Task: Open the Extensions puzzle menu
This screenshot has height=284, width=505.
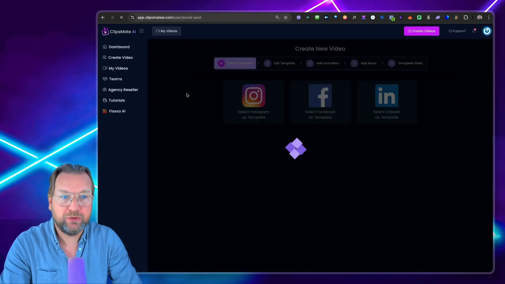Action: (466, 17)
